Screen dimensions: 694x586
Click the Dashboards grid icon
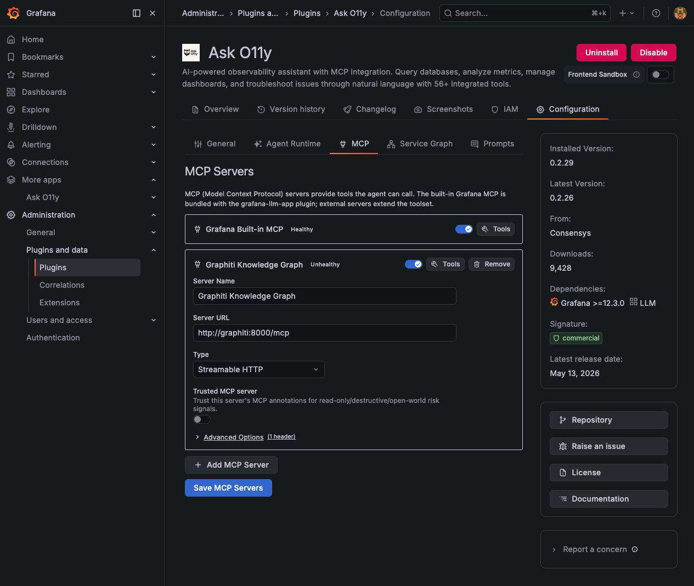click(11, 92)
